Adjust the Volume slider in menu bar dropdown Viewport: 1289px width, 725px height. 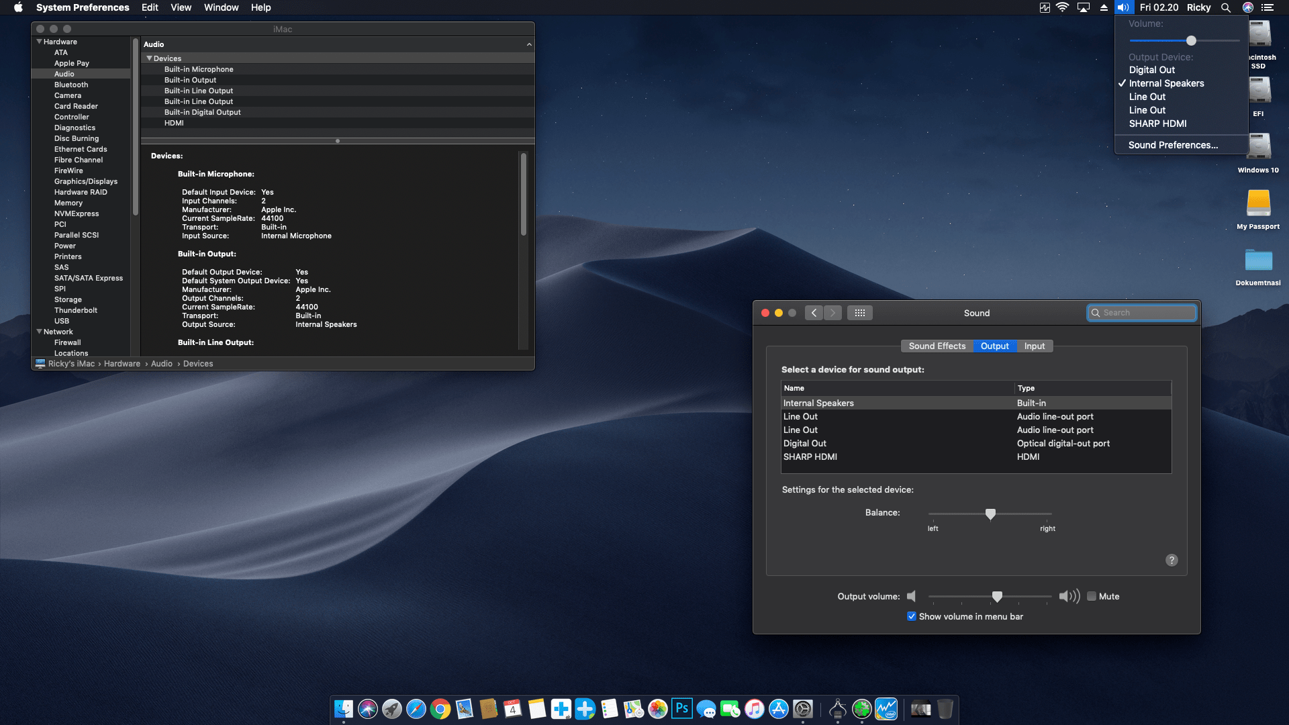tap(1191, 41)
